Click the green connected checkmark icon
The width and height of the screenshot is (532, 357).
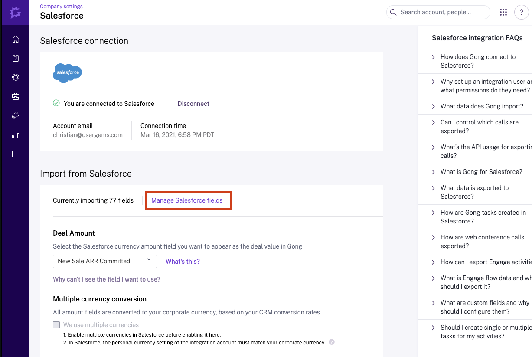click(x=56, y=103)
